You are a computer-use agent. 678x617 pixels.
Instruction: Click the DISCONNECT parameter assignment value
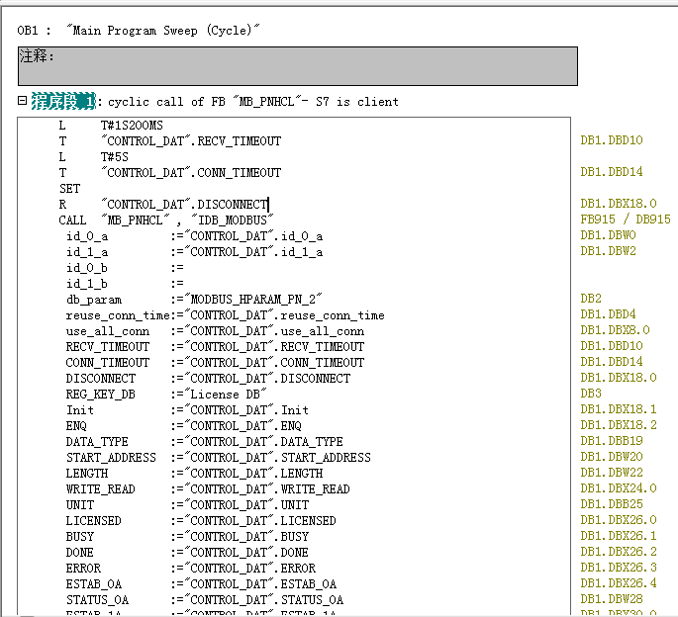267,379
